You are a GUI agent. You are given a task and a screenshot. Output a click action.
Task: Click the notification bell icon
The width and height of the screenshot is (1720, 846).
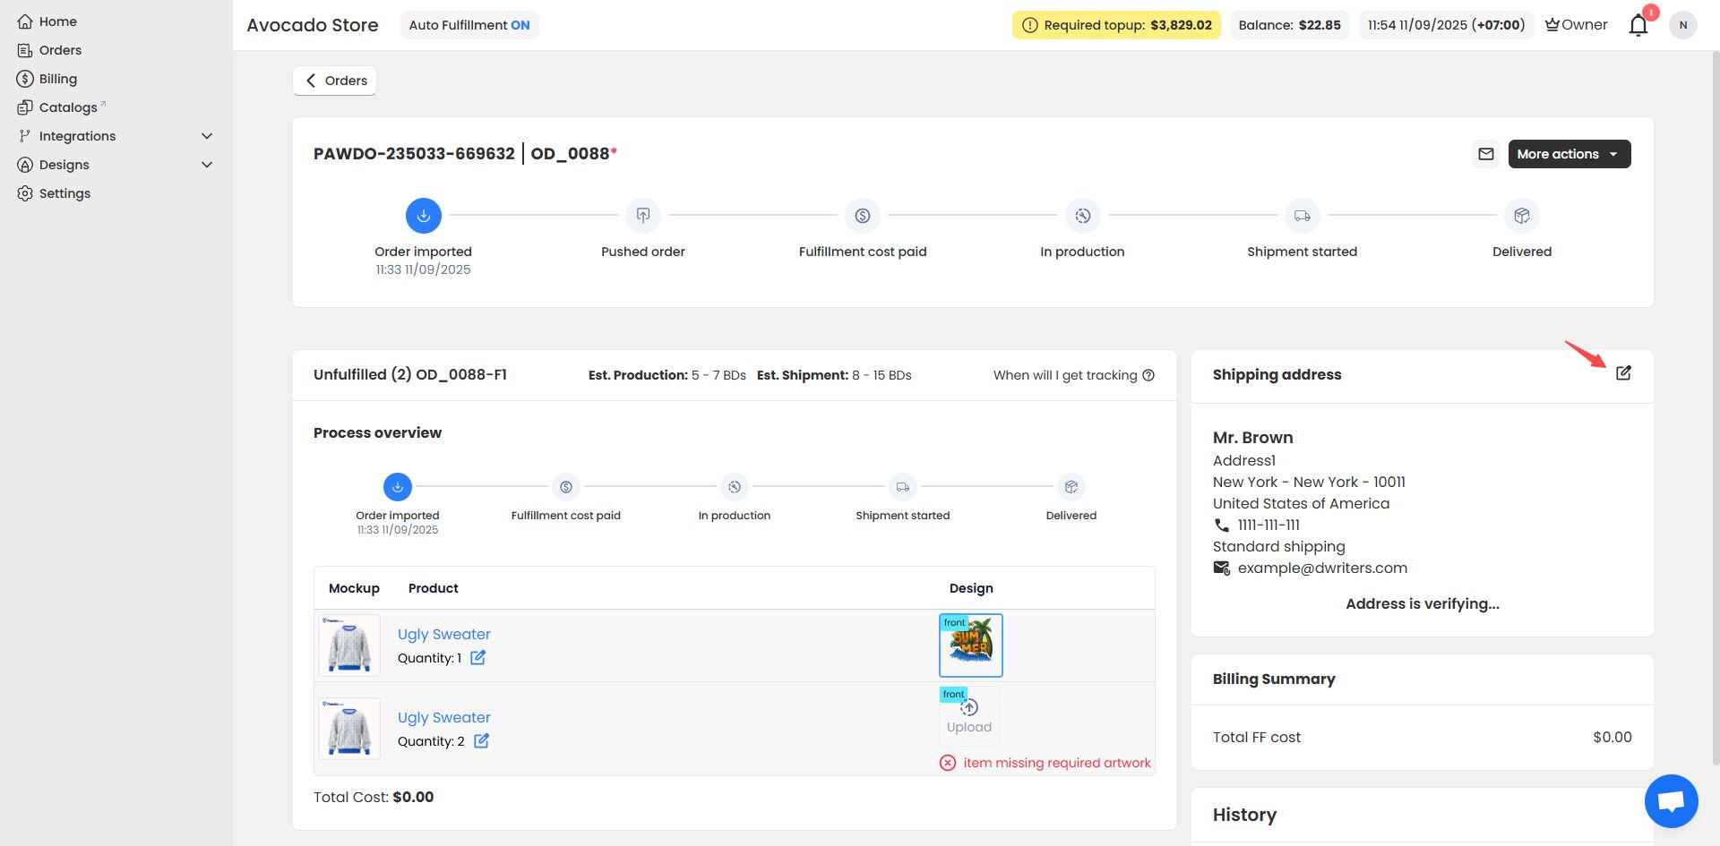(x=1638, y=25)
